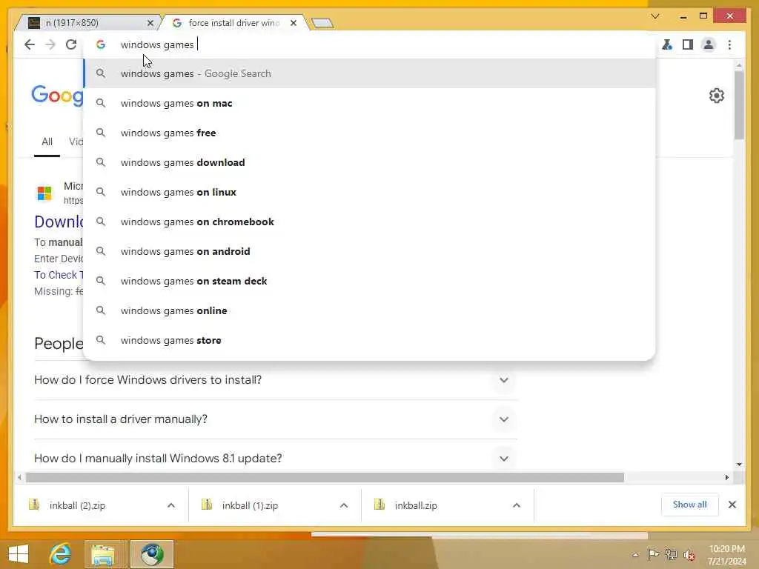This screenshot has height=569, width=759.
Task: Pick 'windows games on linux' suggestion
Action: (370, 192)
